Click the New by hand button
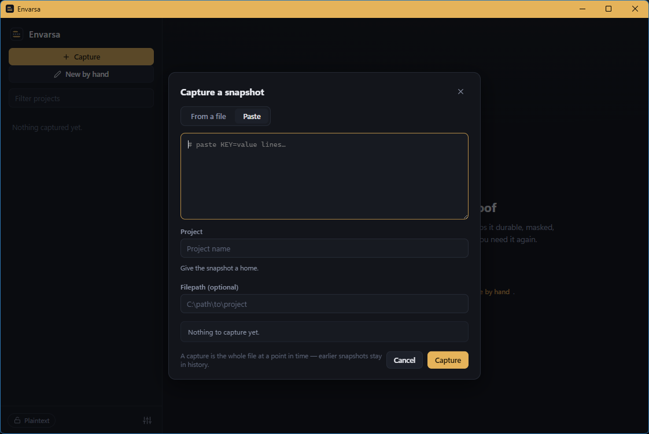 coord(81,75)
